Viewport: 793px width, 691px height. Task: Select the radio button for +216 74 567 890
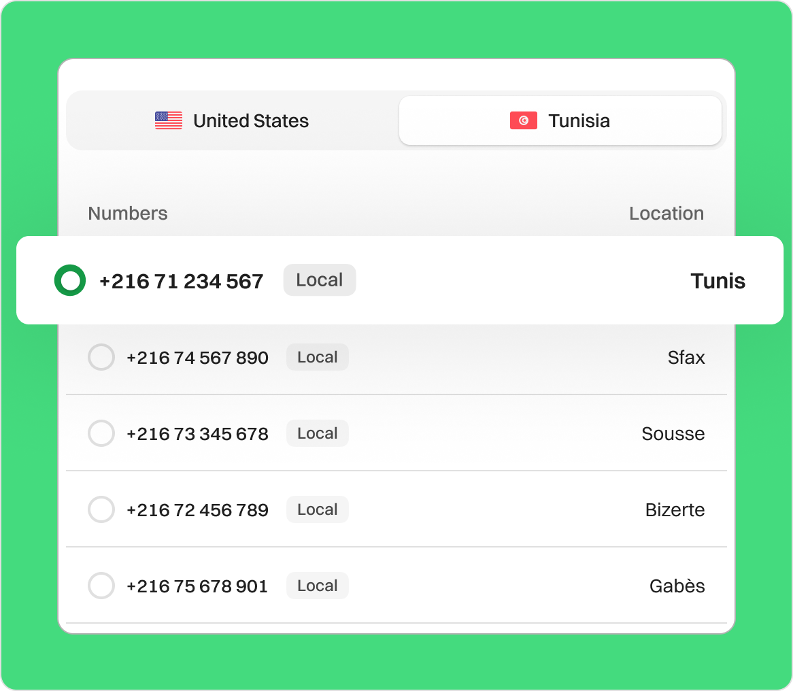click(x=101, y=358)
